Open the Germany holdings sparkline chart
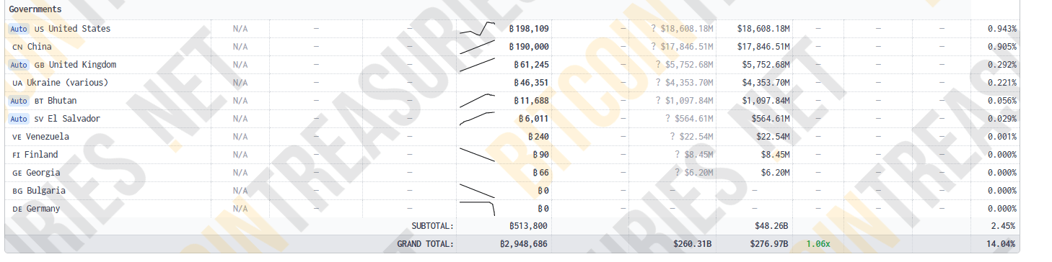This screenshot has width=1052, height=262. [x=477, y=209]
